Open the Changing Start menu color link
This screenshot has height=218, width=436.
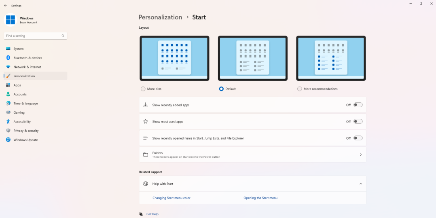pyautogui.click(x=171, y=198)
